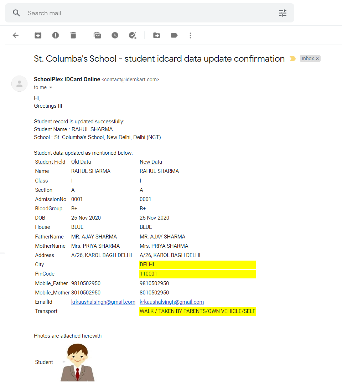
Task: Snooze this email with clock icon
Action: (x=115, y=35)
